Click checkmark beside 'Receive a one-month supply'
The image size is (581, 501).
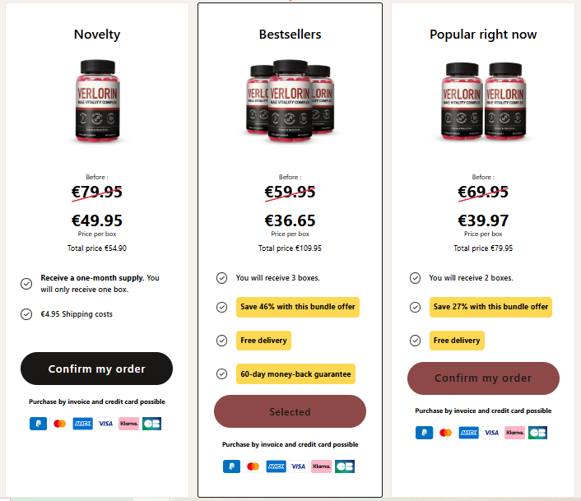26,284
